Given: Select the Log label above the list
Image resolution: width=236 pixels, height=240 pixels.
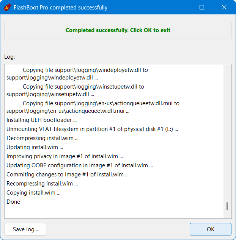Looking at the screenshot, I should point(9,57).
